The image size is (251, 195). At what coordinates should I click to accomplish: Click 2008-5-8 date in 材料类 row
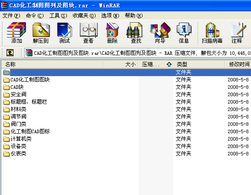point(238,109)
